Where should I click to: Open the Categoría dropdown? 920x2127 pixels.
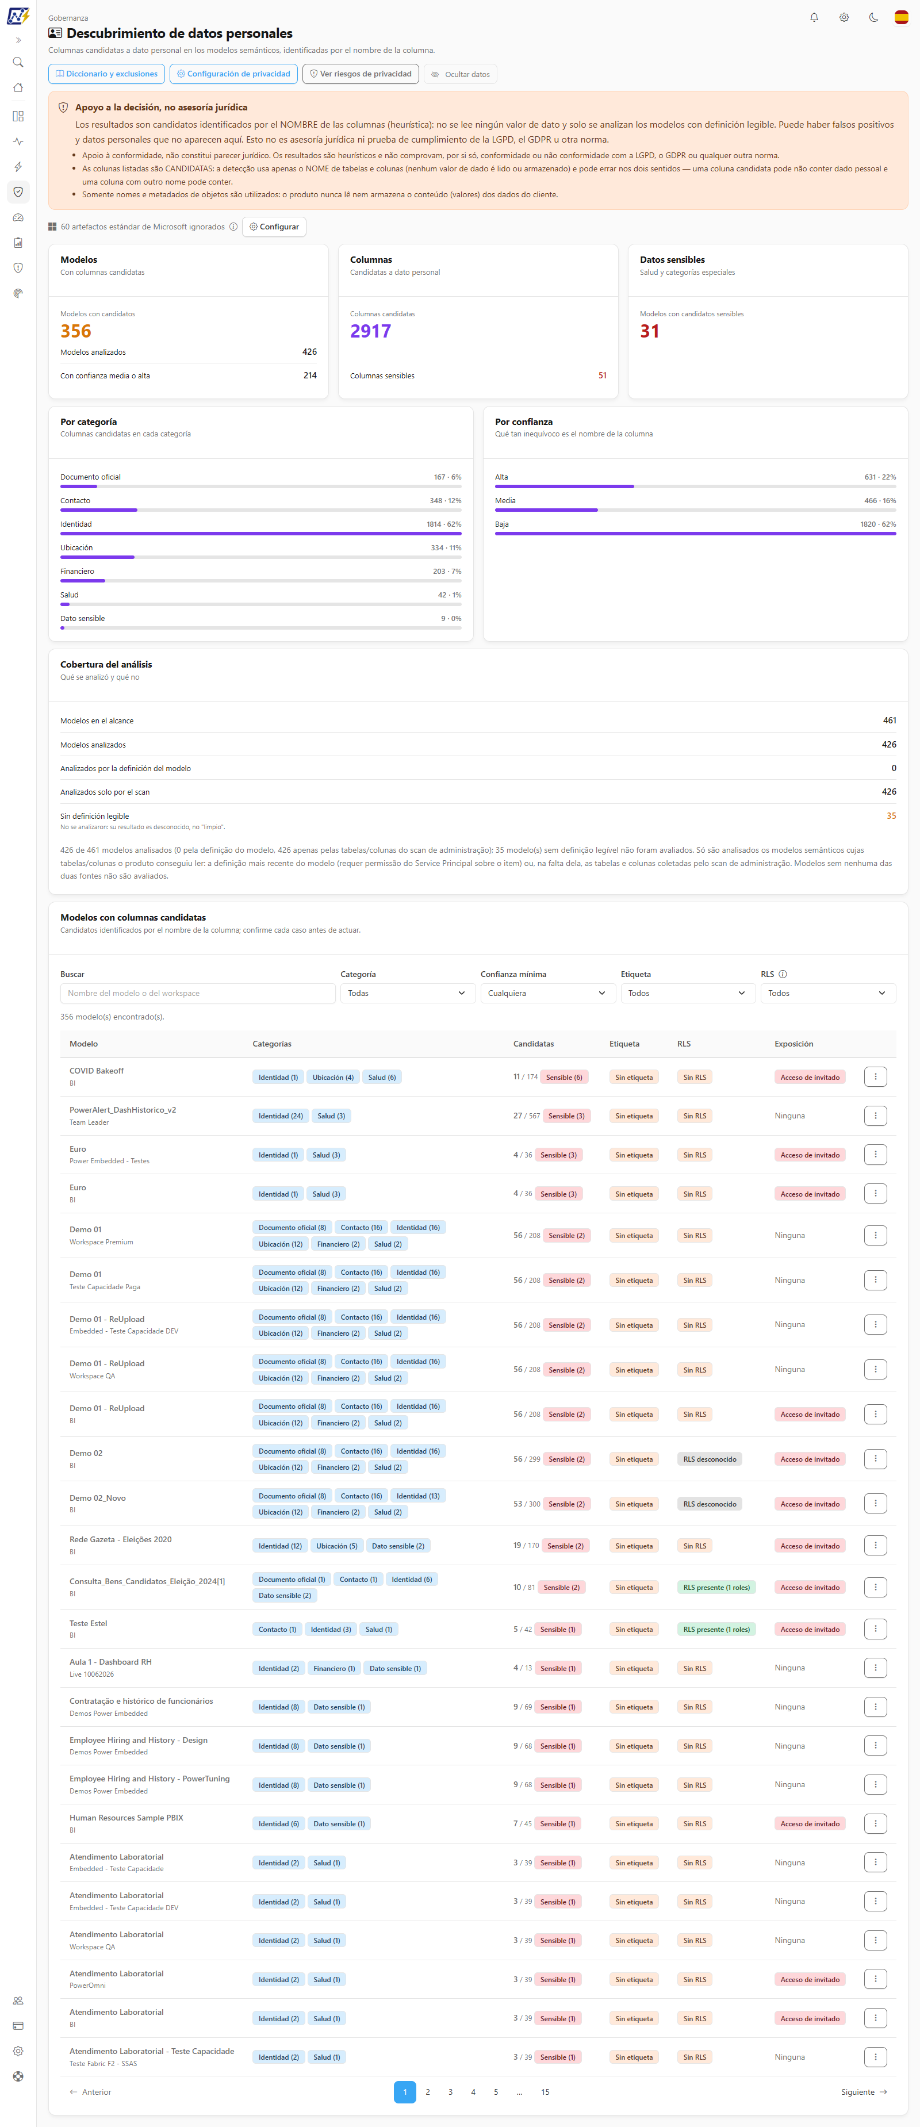click(407, 993)
